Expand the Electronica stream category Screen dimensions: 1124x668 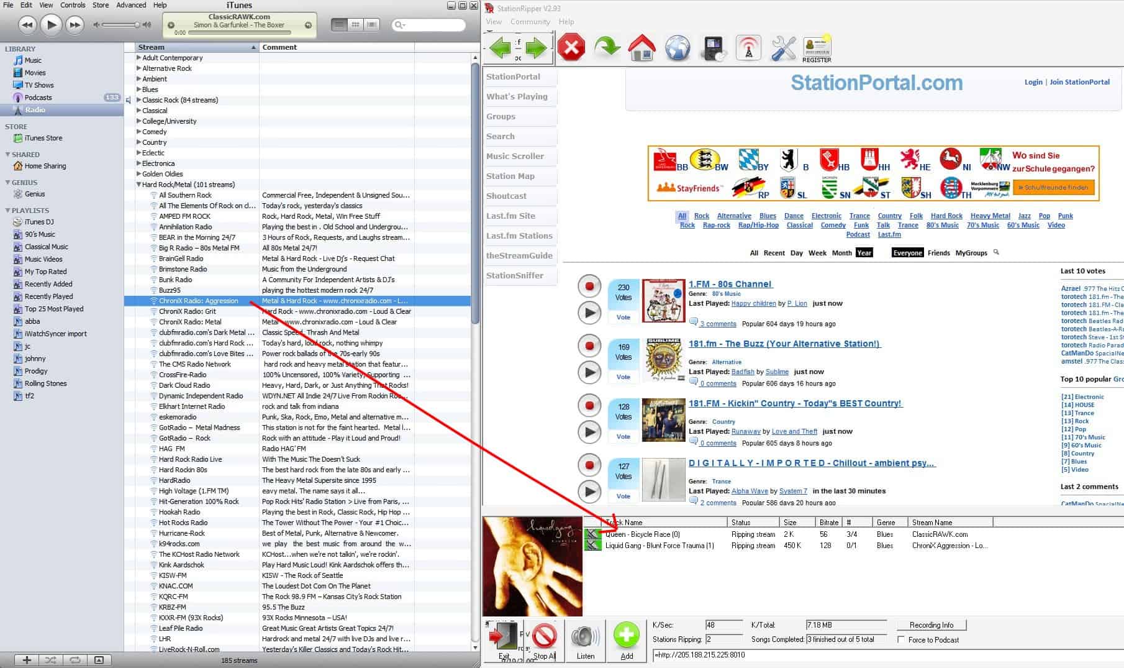139,163
